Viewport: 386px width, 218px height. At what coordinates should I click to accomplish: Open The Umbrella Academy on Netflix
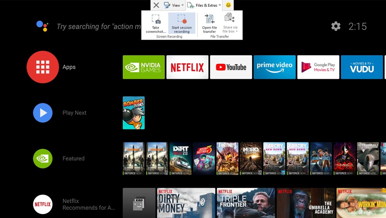click(x=306, y=203)
